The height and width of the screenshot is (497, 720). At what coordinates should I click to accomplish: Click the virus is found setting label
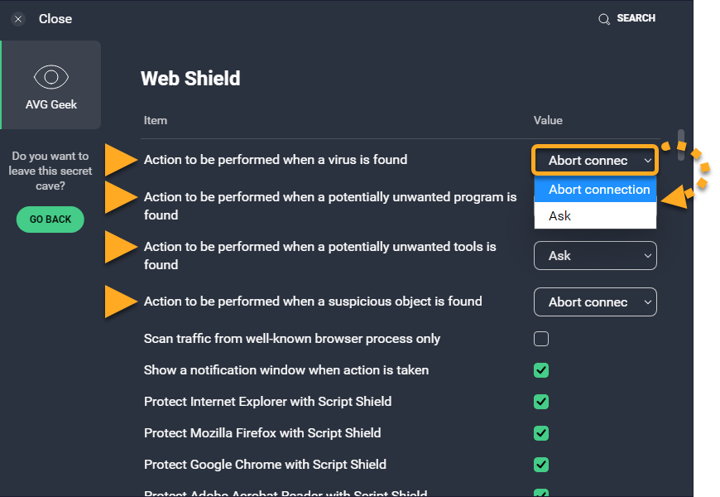[x=276, y=160]
